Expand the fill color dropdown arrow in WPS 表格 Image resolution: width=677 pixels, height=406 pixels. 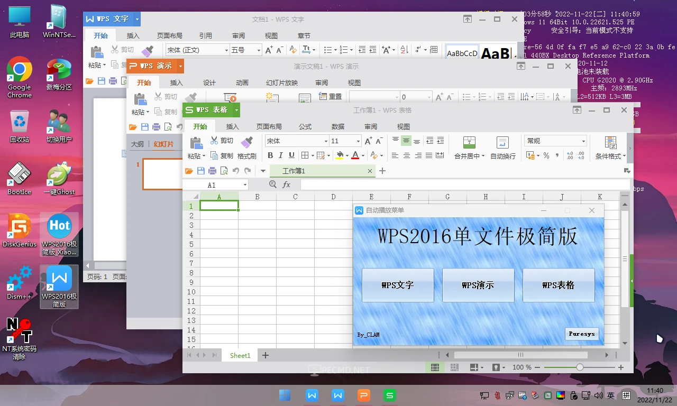(346, 156)
